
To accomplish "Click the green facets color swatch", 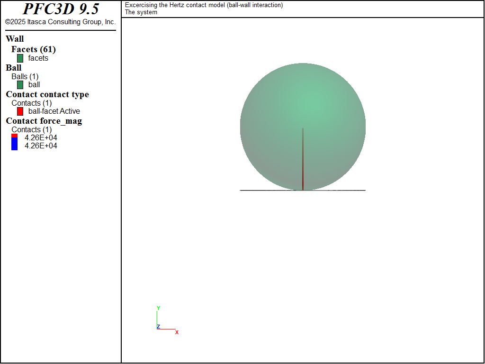I will pos(20,58).
